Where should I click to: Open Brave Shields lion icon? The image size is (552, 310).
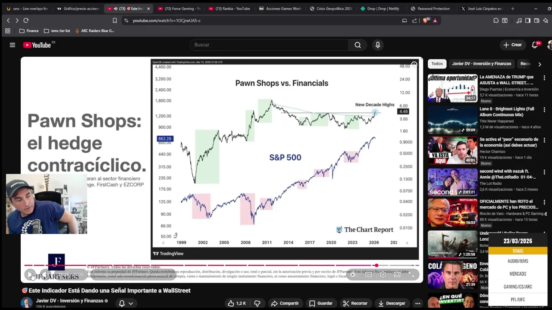click(427, 20)
